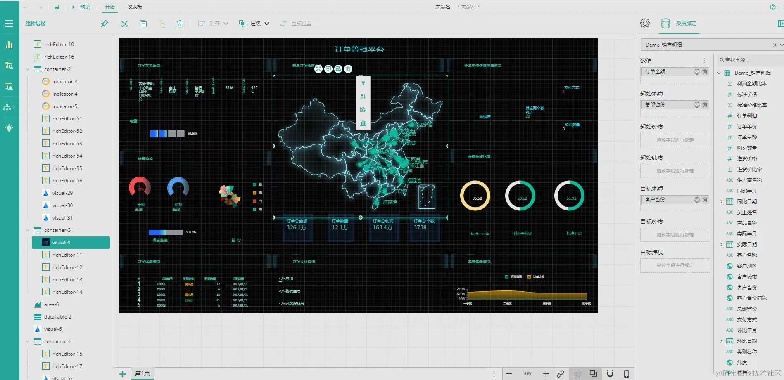Click the filter icon on the map toolbar
The image size is (784, 380).
(x=363, y=83)
